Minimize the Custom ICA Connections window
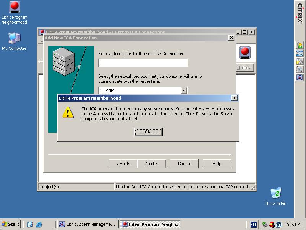This screenshot has height=230, width=306. click(238, 32)
